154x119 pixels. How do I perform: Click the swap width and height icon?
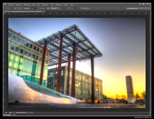point(69,8)
